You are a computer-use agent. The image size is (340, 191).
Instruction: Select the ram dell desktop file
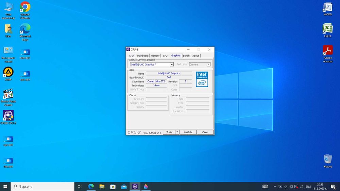coord(25,54)
